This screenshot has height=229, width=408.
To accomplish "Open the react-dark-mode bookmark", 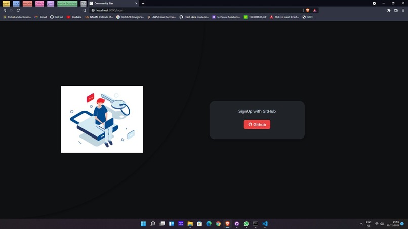I will click(194, 17).
